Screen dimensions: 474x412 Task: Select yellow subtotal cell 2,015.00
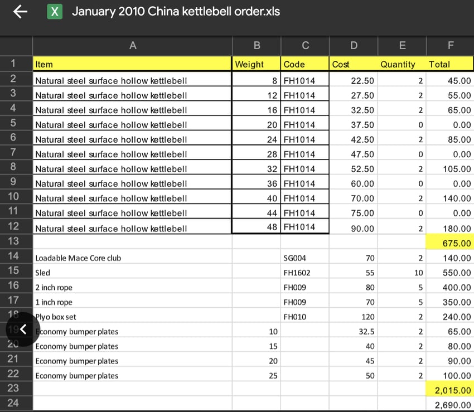point(450,389)
